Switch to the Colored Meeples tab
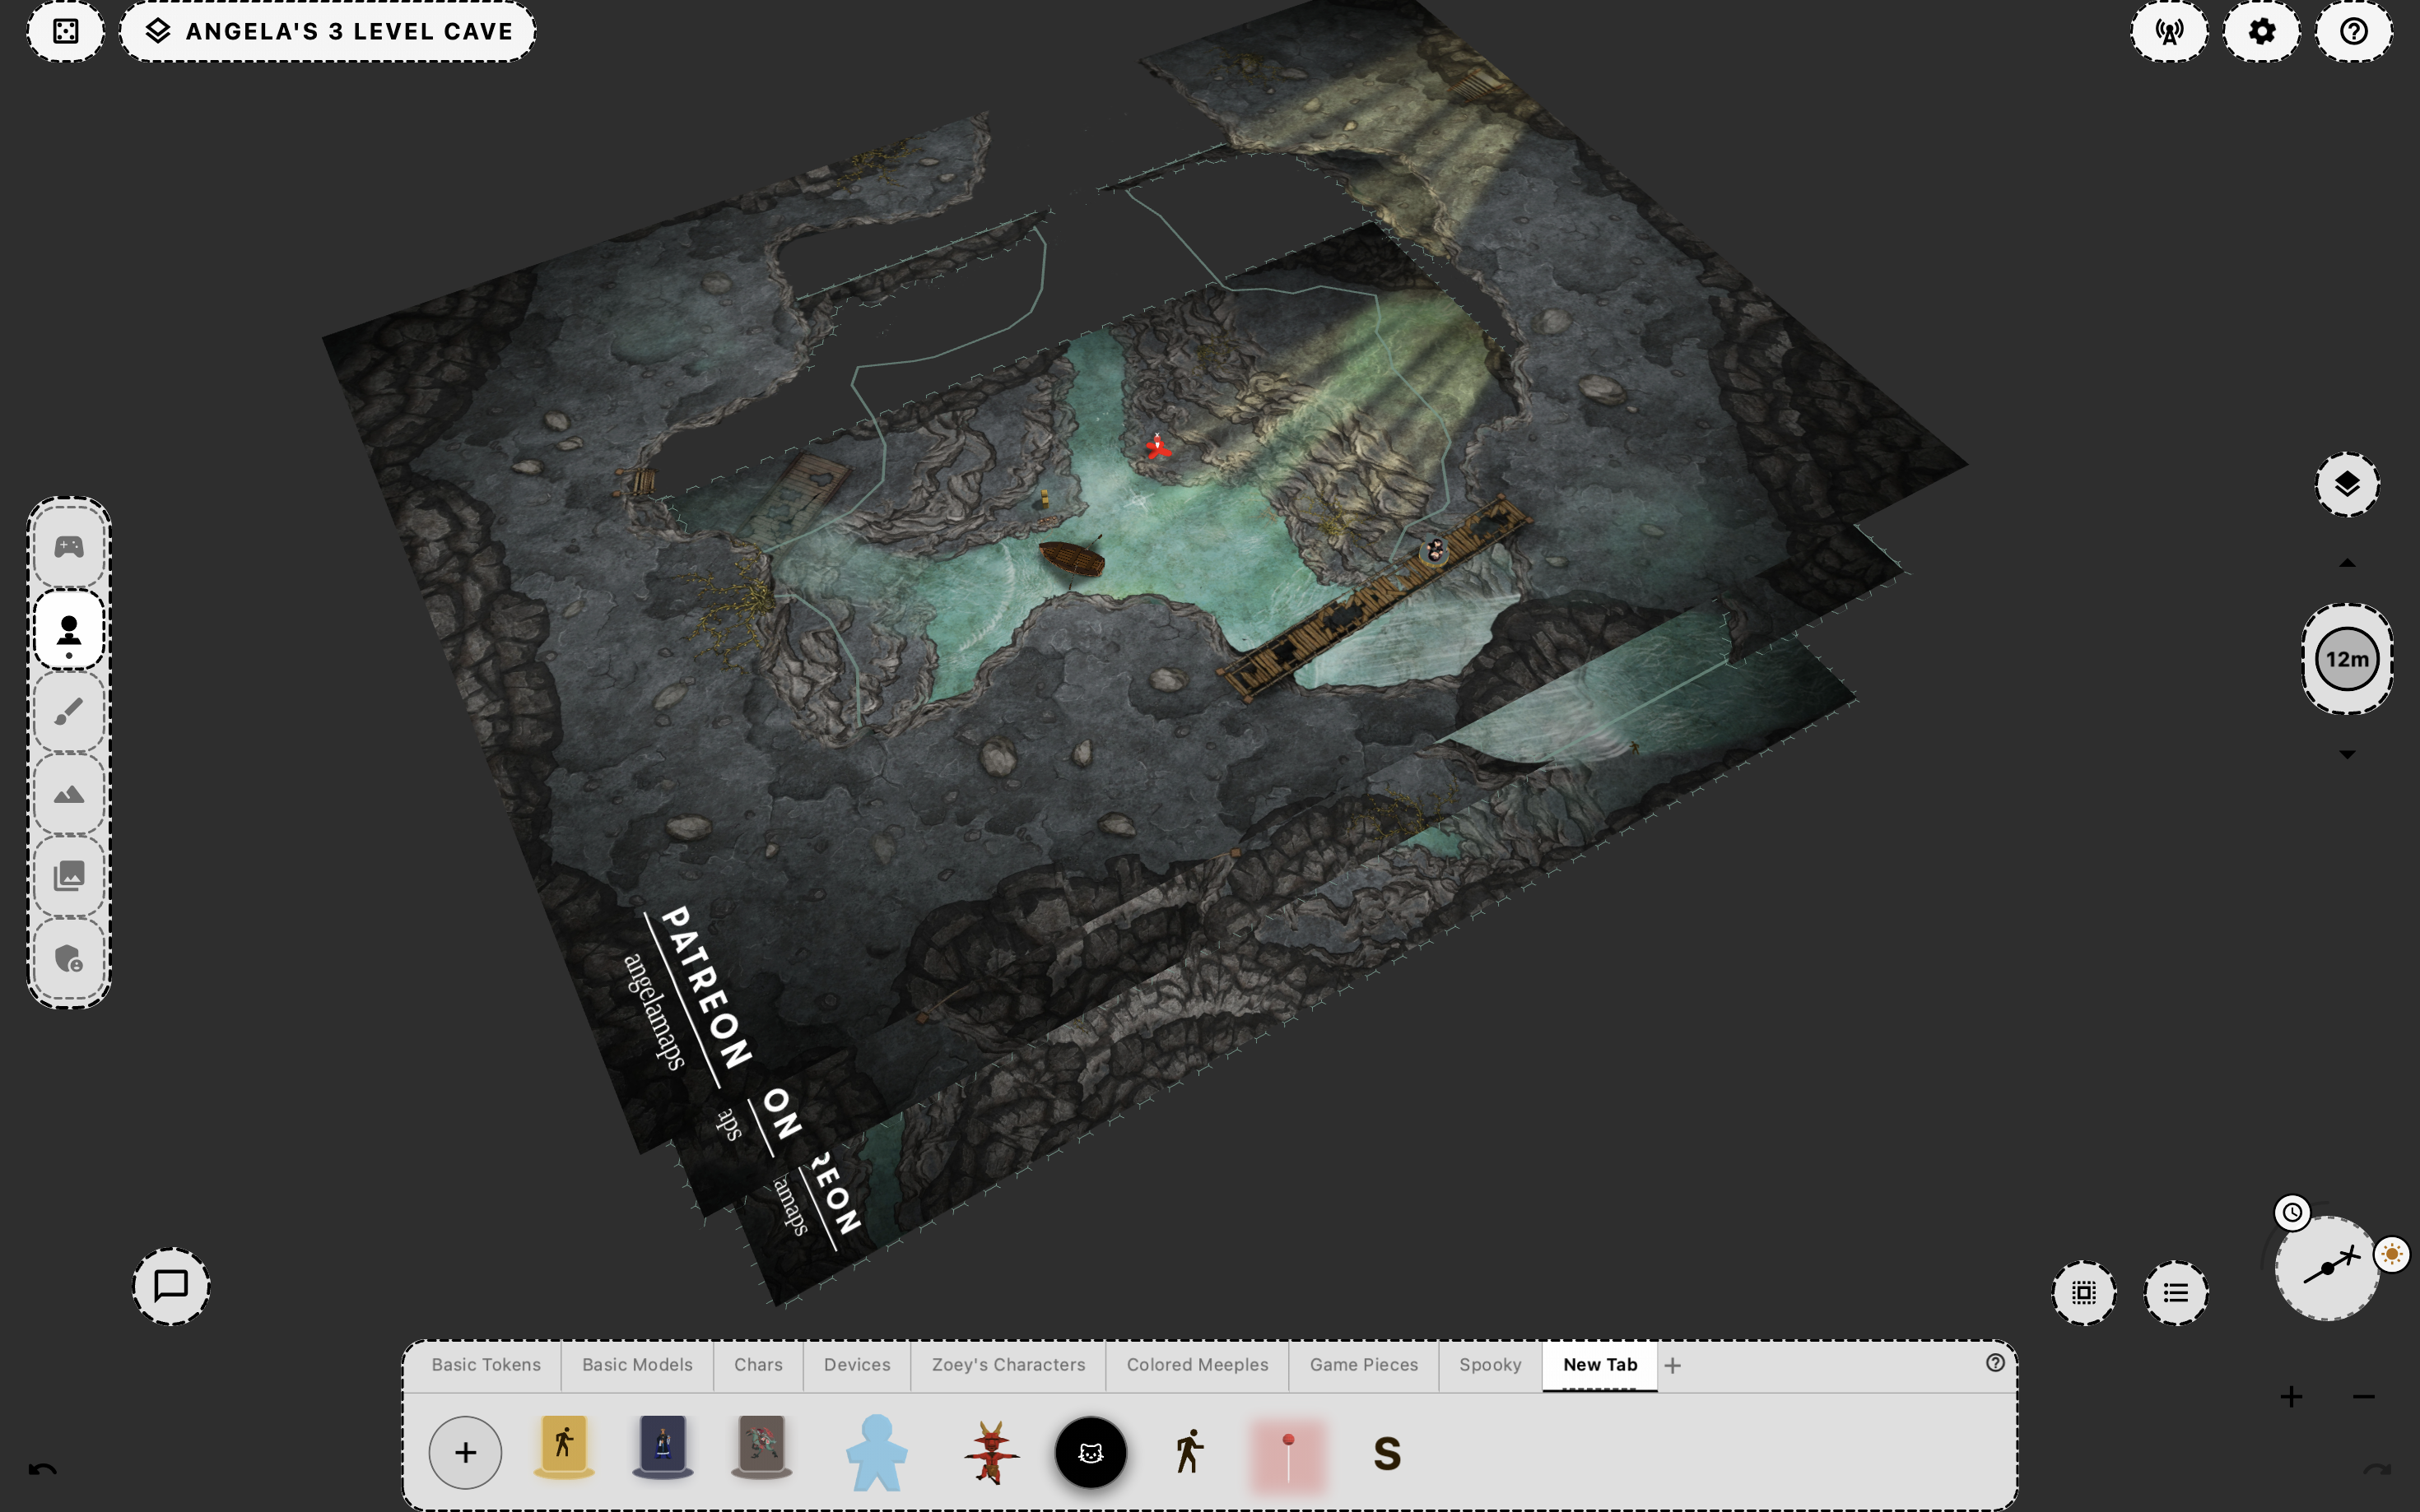The width and height of the screenshot is (2420, 1512). [1197, 1365]
